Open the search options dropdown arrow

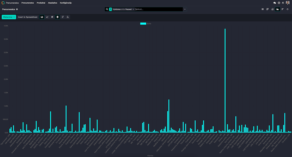pos(185,9)
